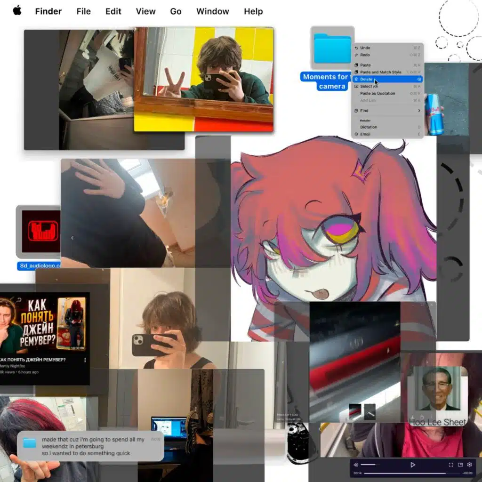This screenshot has width=482, height=482.
Task: Click the 'Moments for camera' folder label
Action: (x=326, y=81)
